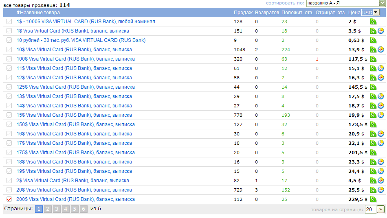387x218 pixels.
Task: Open the '100$ Visa Virtual Card' product link
Action: 75,59
